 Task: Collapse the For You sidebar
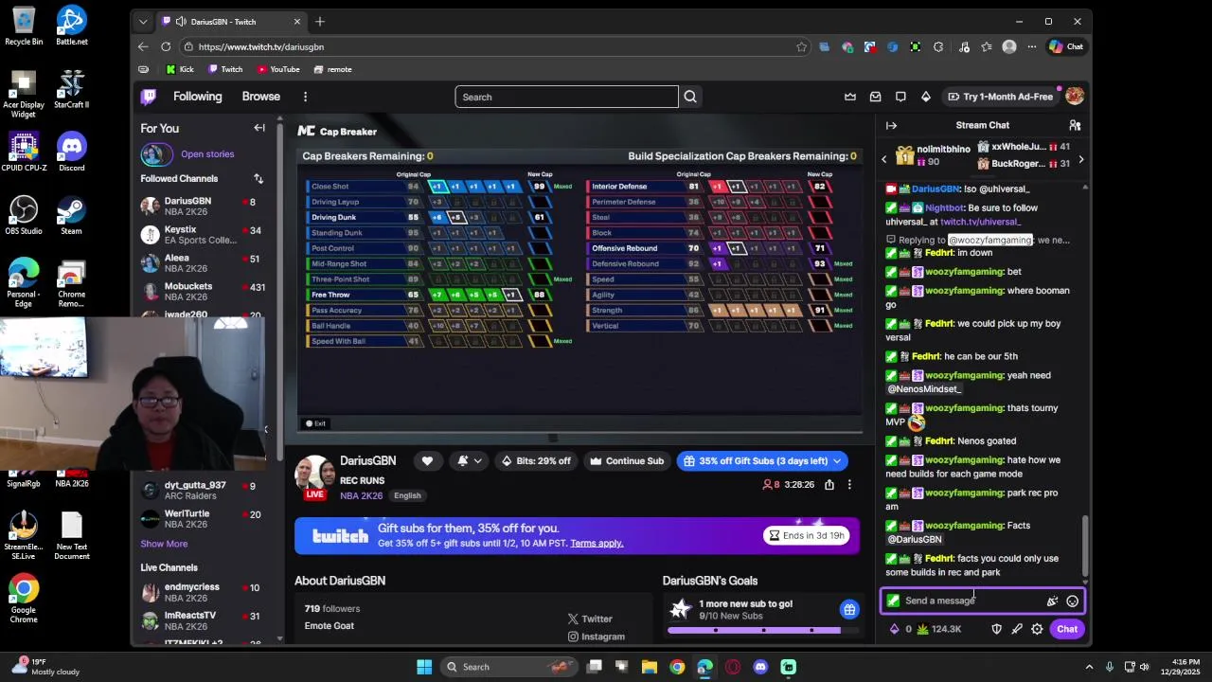259,128
